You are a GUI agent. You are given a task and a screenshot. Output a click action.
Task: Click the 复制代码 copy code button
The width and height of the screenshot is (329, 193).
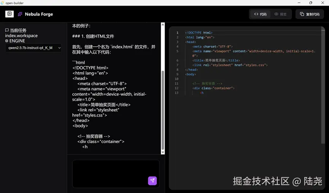(x=310, y=14)
